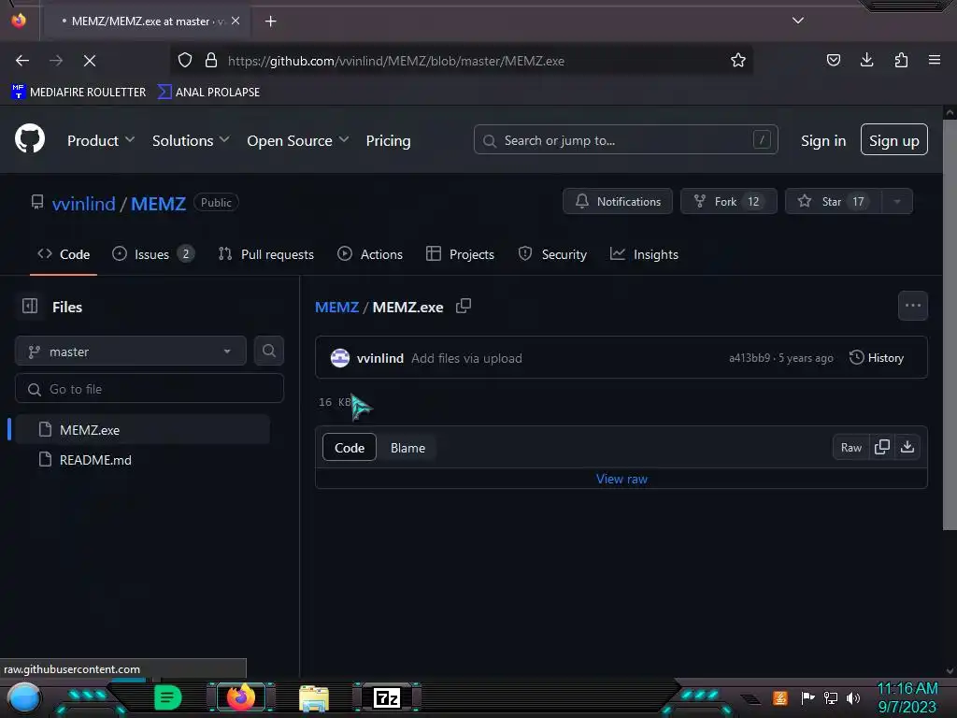Open the MEDIAFIRE ROULETTER bookmark

79,93
